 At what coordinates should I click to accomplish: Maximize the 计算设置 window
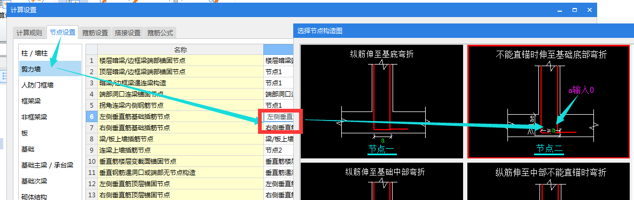click(x=574, y=10)
